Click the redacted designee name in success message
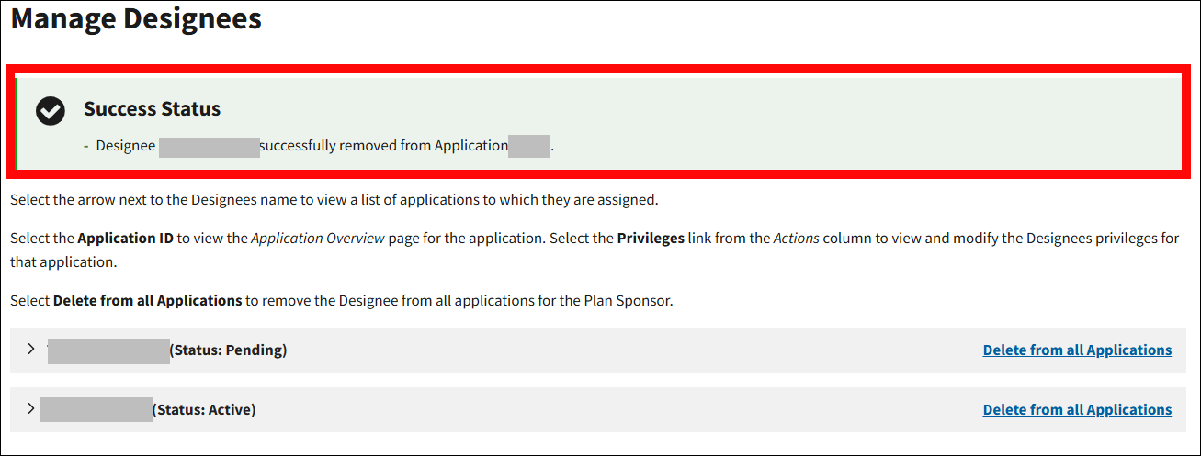 pyautogui.click(x=209, y=146)
